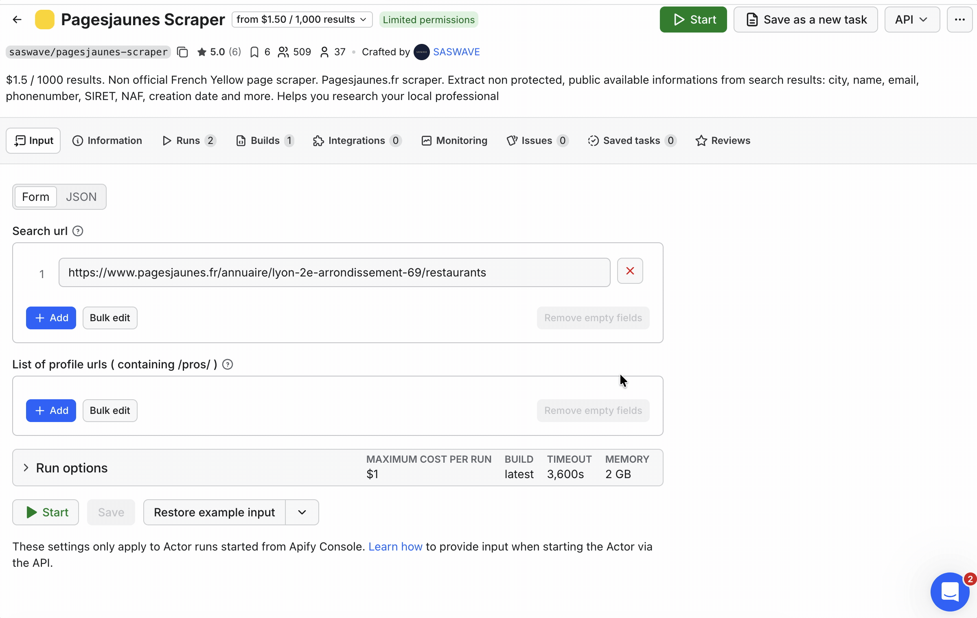Select the Input tab
Image resolution: width=977 pixels, height=618 pixels.
click(33, 141)
